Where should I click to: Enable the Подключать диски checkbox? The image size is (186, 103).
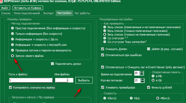coord(52,64)
